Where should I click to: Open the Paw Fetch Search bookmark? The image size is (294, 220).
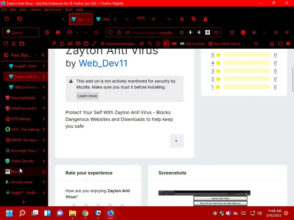point(224,44)
